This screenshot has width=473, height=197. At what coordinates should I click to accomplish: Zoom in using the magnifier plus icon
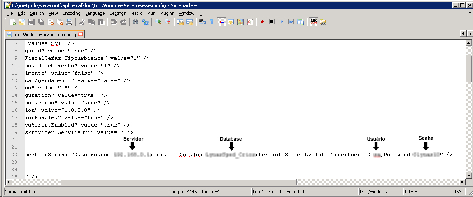(x=158, y=22)
